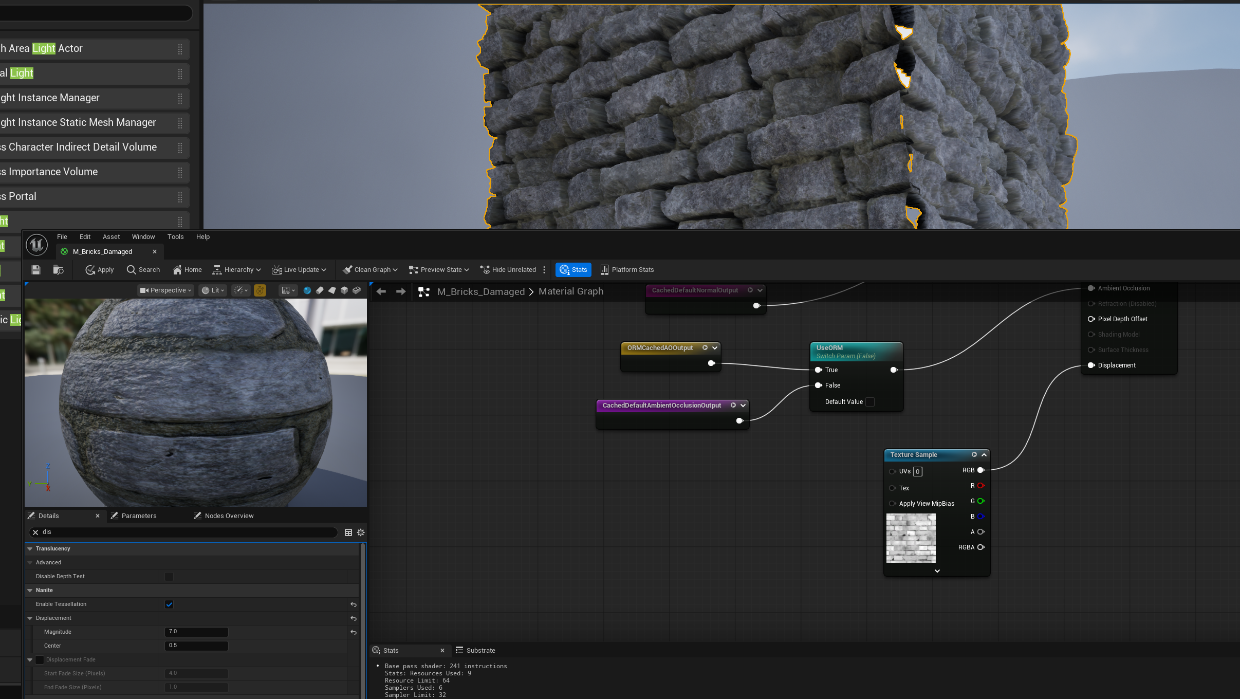Select the plane preview mesh icon

click(332, 290)
